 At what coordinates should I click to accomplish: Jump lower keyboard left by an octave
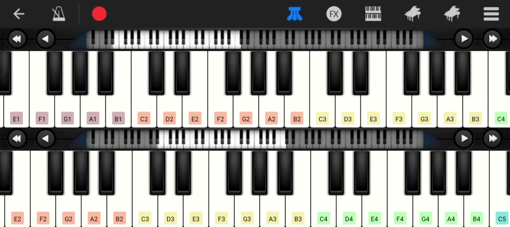(16, 138)
